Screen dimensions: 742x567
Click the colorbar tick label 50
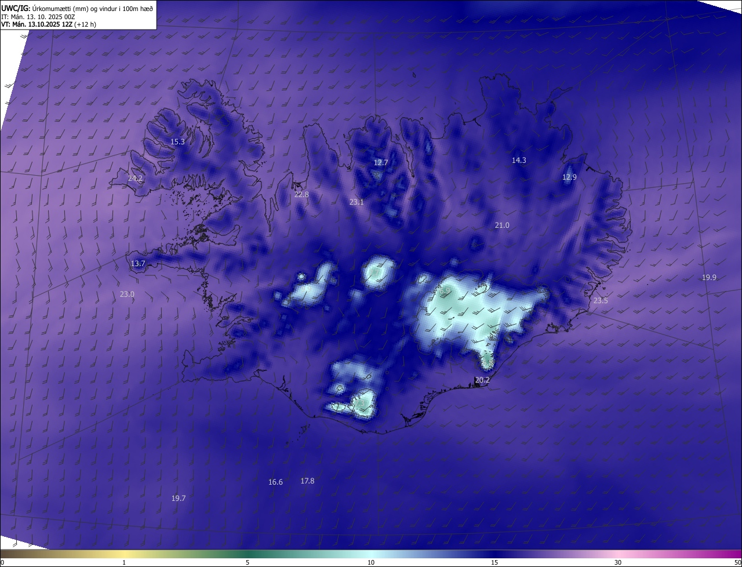pos(737,562)
